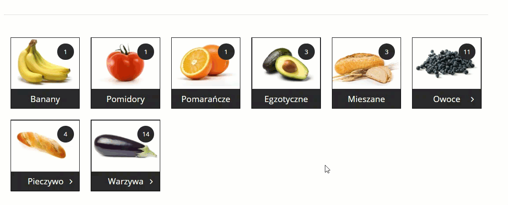The height and width of the screenshot is (205, 508).
Task: Open the Mieszane category label
Action: (366, 99)
